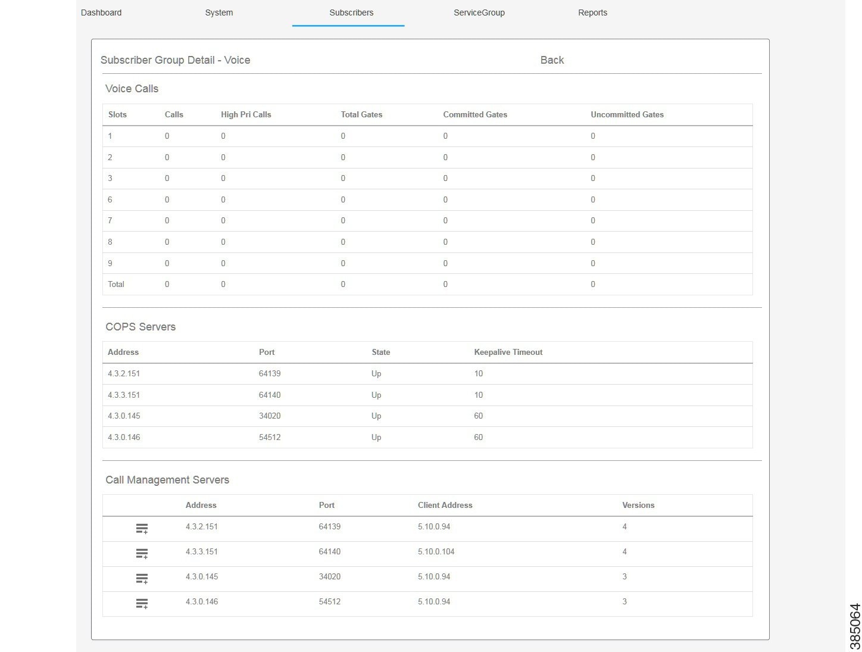Click the Keepalive Timeout column header
Image resolution: width=862 pixels, height=652 pixels.
pyautogui.click(x=508, y=352)
